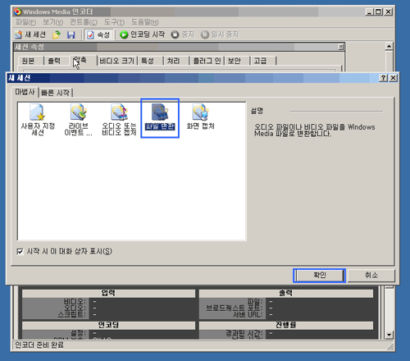
Task: Open the 보안 tab
Action: [x=235, y=61]
